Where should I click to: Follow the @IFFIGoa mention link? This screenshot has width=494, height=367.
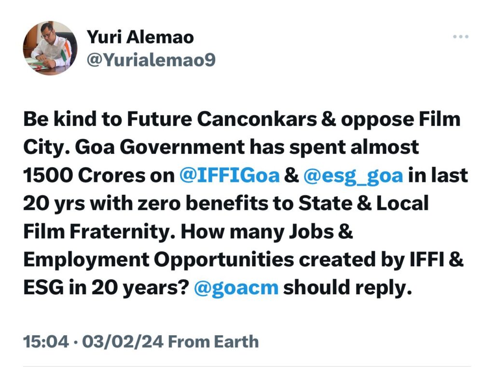(229, 176)
